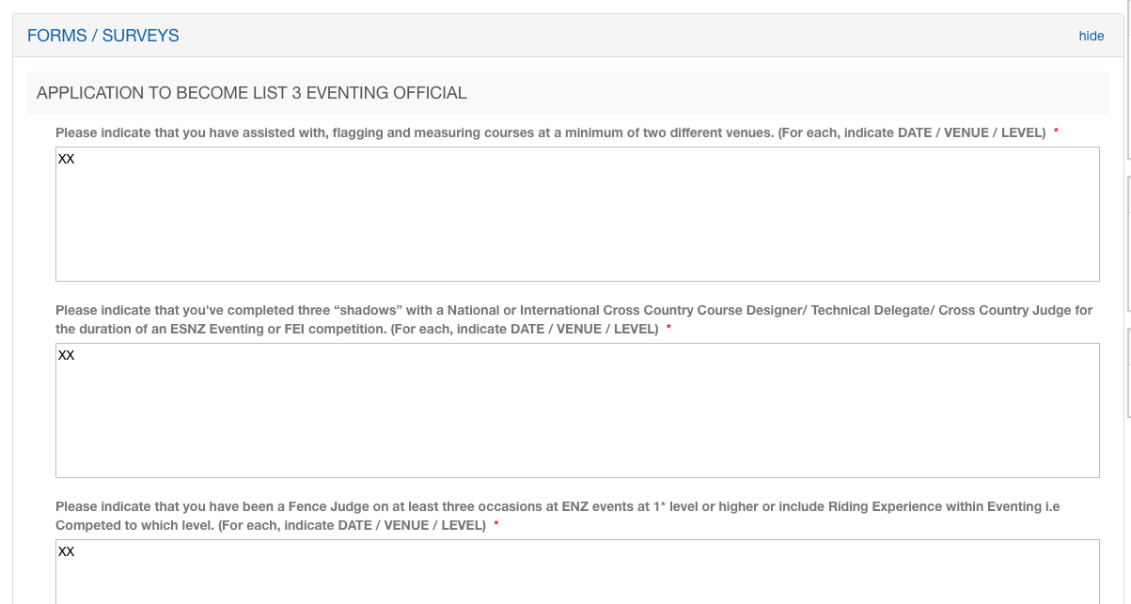Place cursor after XX in Fence Judge field
The height and width of the screenshot is (604, 1131).
(75, 552)
